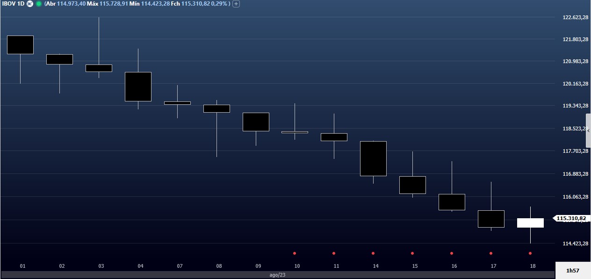Select the large black candle for day 14
591x279 pixels.
click(373, 158)
